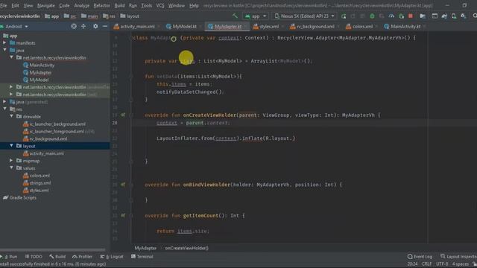Open the Terminal tool window

click(142, 257)
